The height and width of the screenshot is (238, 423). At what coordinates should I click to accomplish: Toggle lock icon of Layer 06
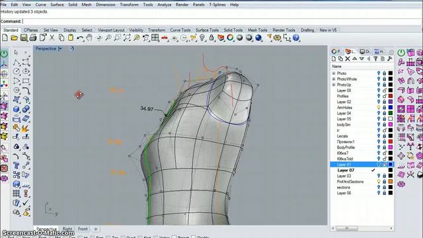[x=385, y=193]
